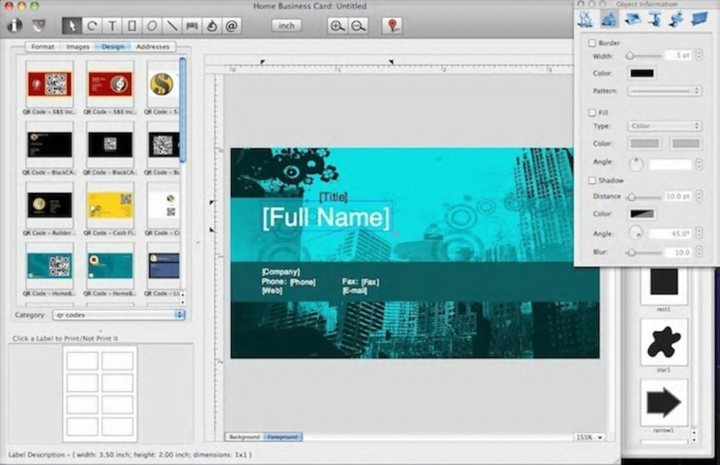Open the fifth Object Information panel icon
The image size is (720, 465).
tap(676, 19)
